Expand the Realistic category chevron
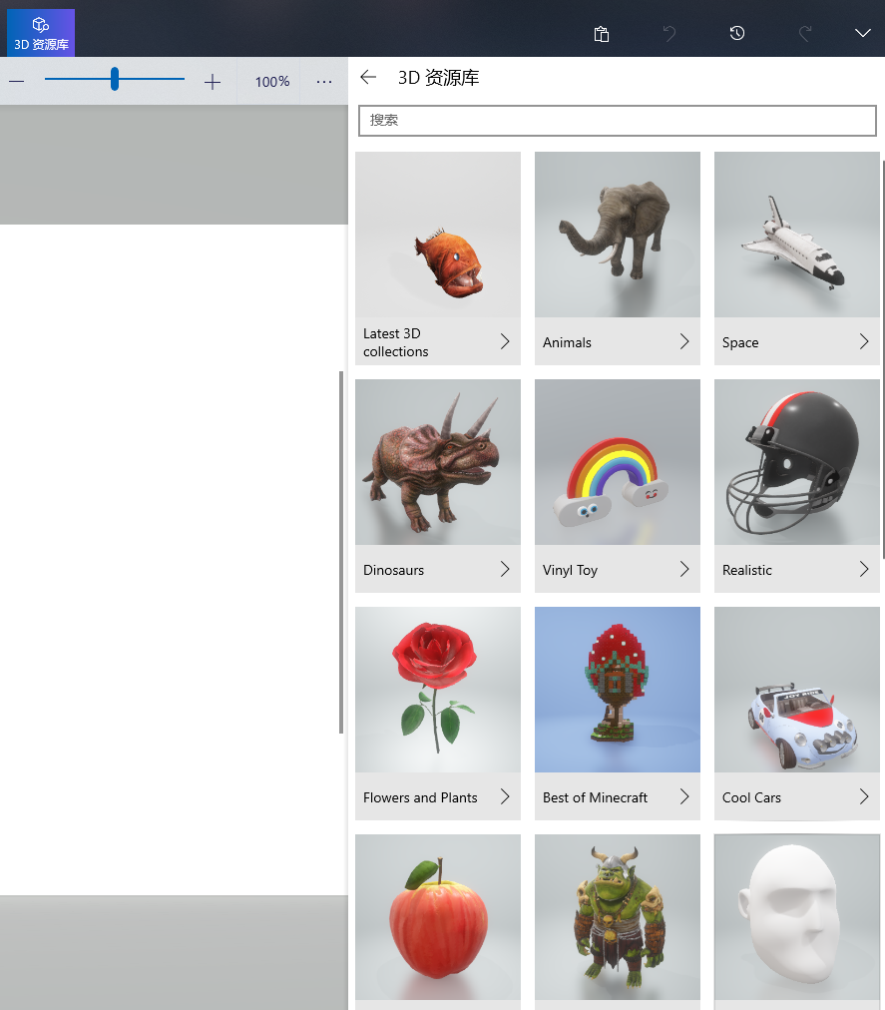Viewport: 885px width, 1010px height. 864,569
